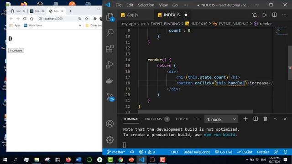Click ESLint status item

tap(245, 152)
